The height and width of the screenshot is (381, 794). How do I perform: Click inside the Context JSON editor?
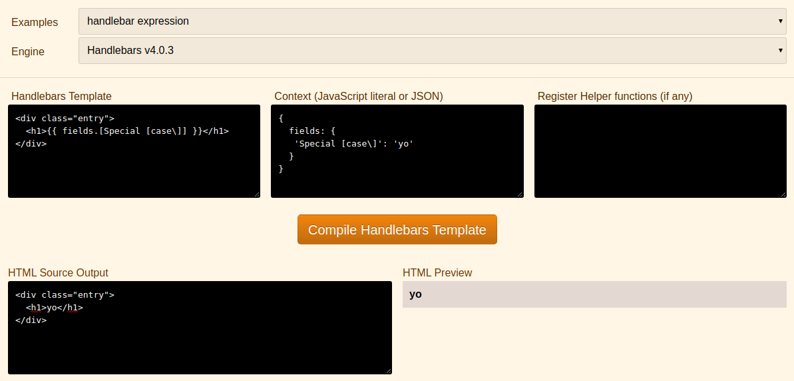[397, 151]
